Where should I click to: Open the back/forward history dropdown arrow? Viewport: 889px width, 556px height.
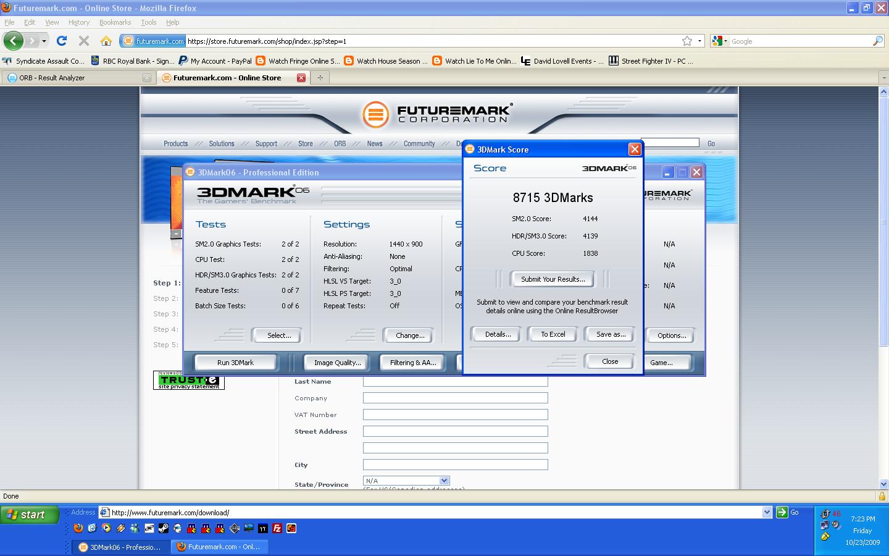pyautogui.click(x=44, y=41)
